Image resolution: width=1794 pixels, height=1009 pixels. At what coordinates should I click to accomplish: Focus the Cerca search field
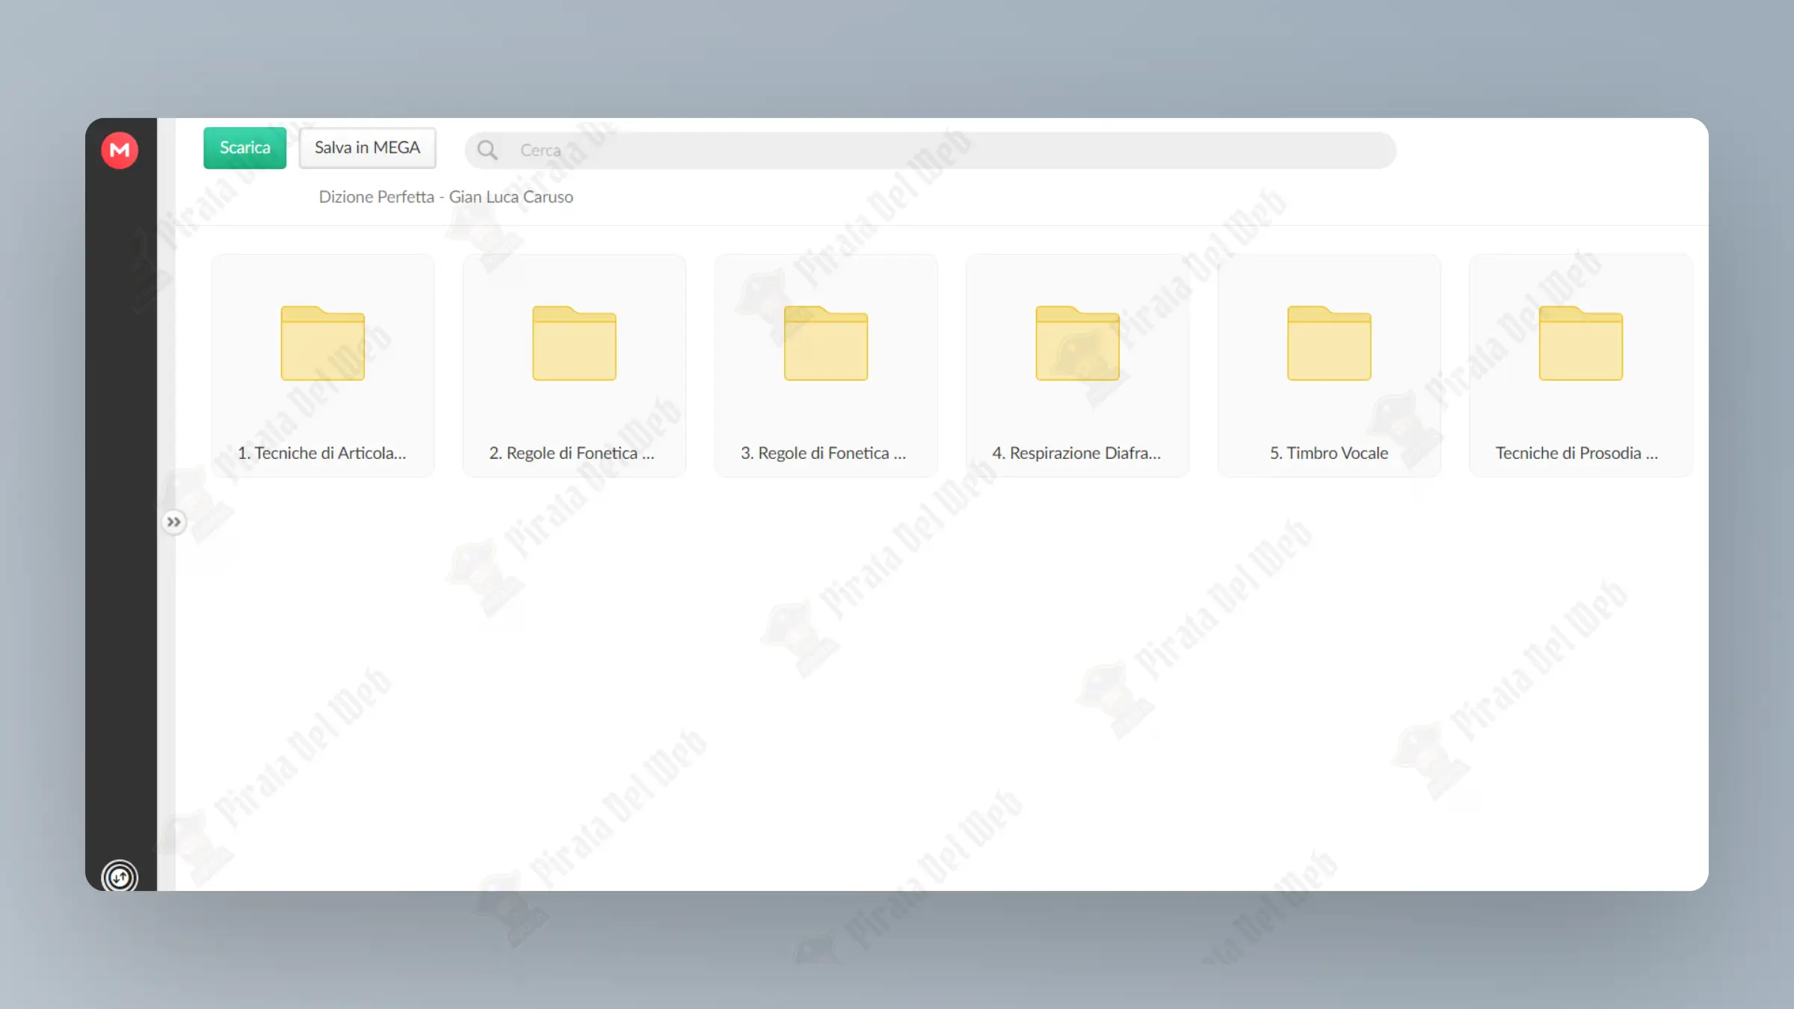click(930, 150)
